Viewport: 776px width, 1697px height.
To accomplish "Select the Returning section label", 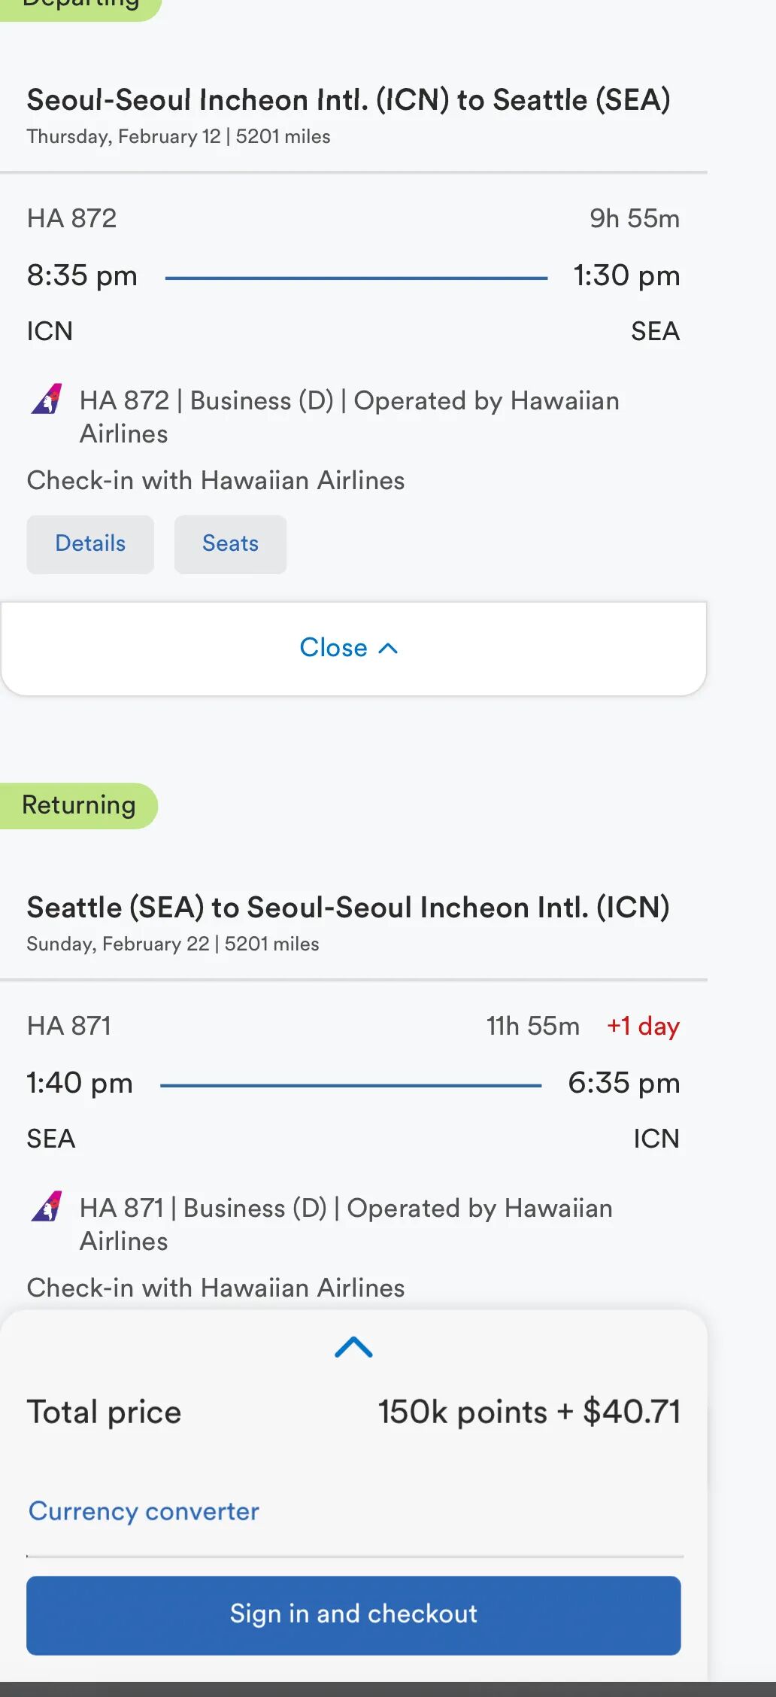I will pyautogui.click(x=78, y=805).
